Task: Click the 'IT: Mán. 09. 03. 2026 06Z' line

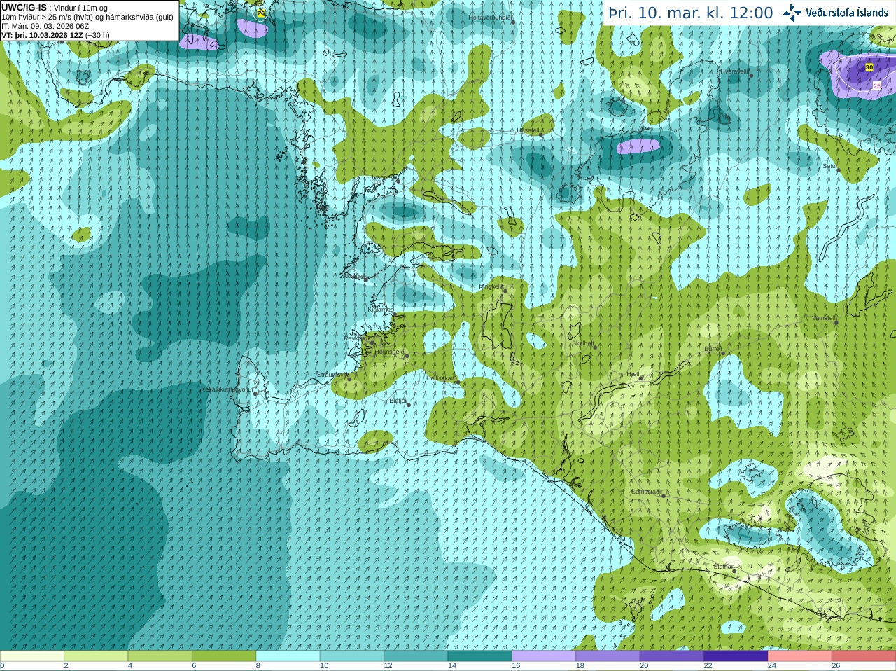Action: (x=45, y=26)
